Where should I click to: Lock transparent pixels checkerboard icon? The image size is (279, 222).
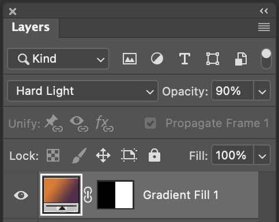coord(53,155)
